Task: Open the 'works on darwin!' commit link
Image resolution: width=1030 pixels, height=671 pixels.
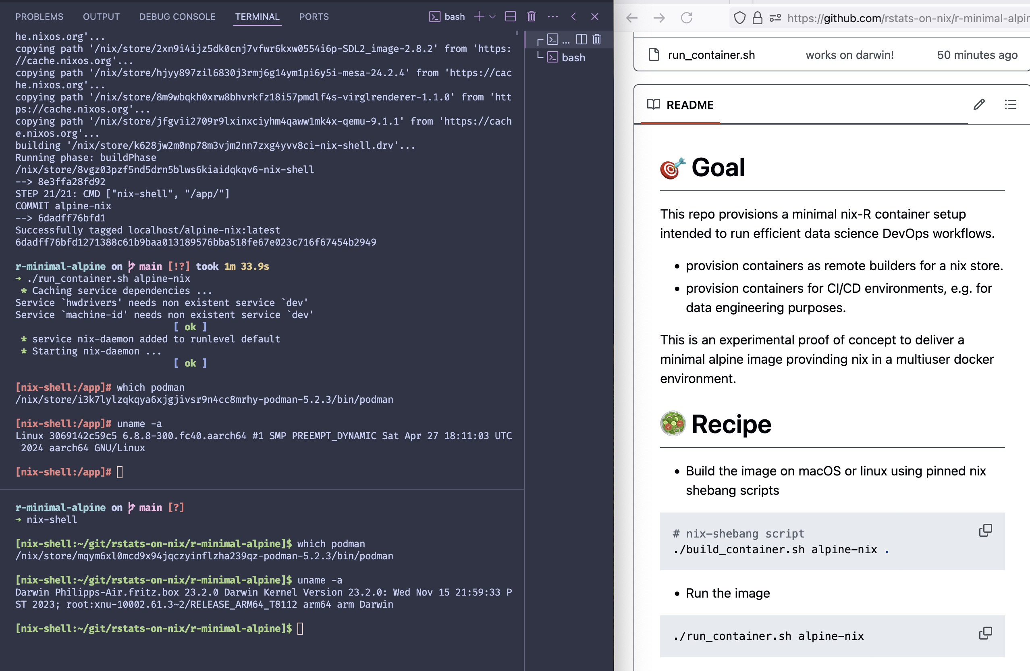Action: 849,55
